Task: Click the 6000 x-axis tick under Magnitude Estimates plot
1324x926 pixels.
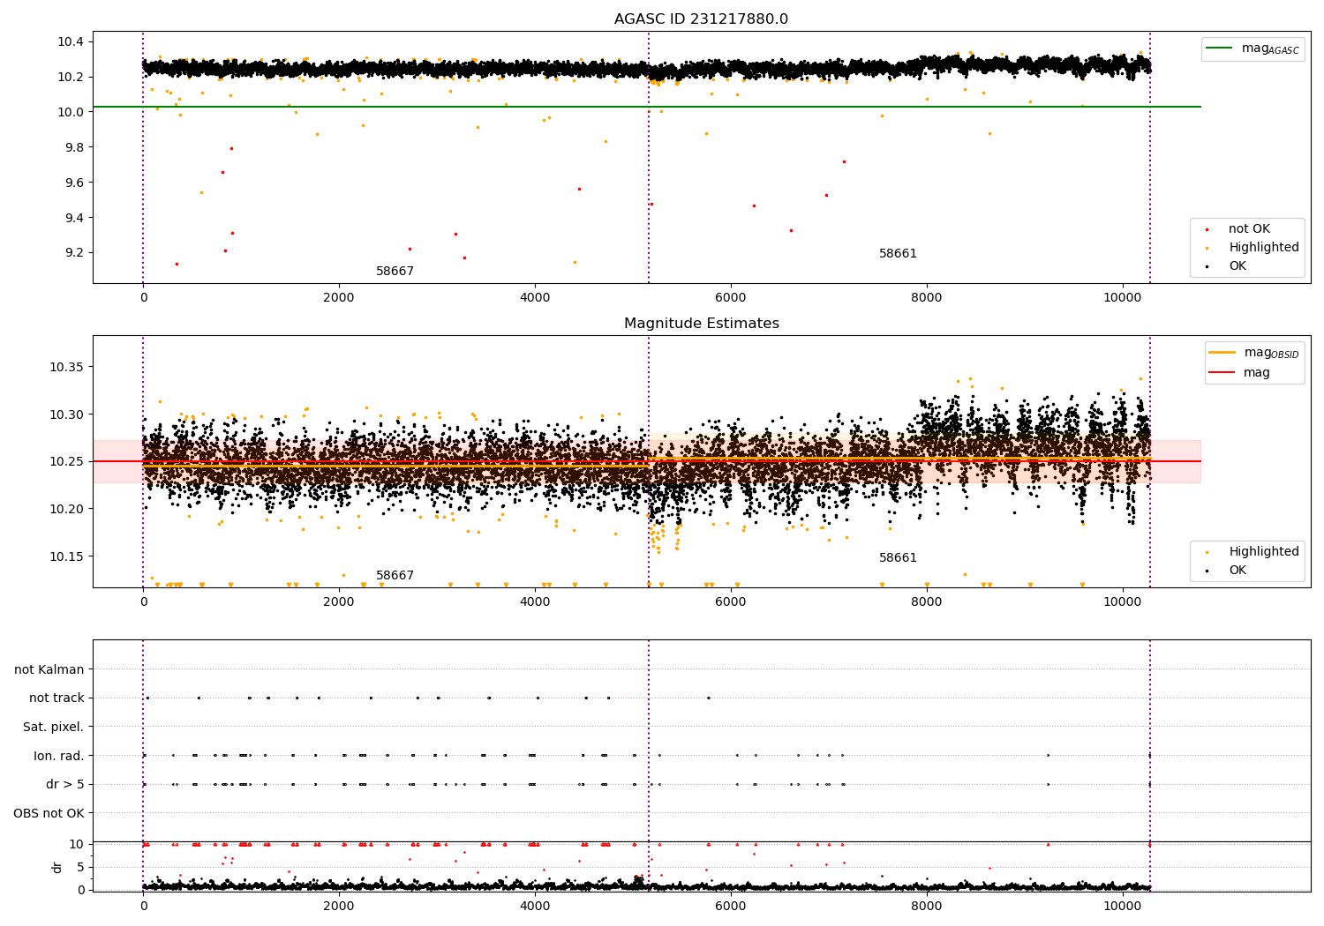Action: [731, 602]
